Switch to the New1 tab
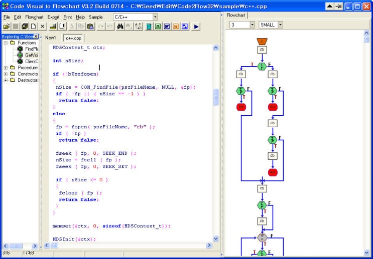 [50, 38]
